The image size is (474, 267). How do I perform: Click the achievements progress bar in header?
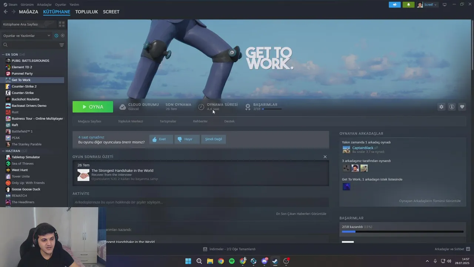[272, 109]
